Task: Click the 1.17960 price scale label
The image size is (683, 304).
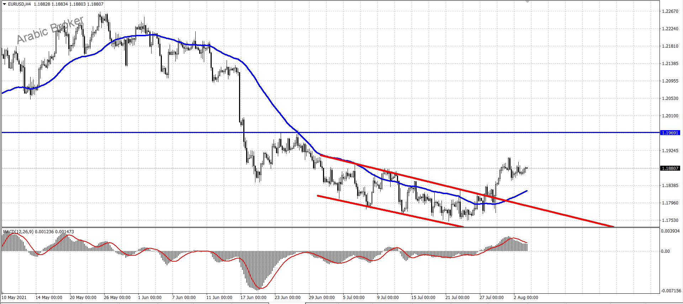Action: (x=670, y=203)
